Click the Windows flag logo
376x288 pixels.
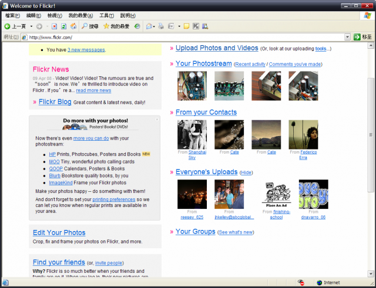pyautogui.click(x=367, y=16)
